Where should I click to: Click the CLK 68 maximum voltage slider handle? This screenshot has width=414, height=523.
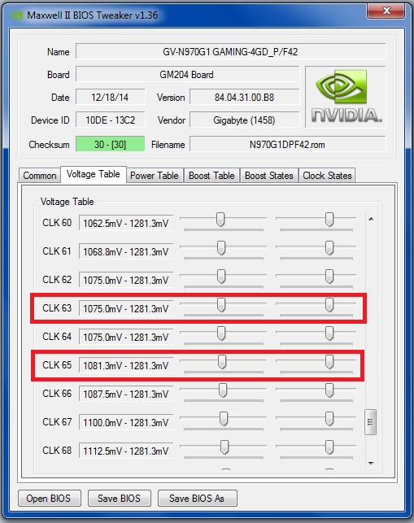(x=329, y=447)
